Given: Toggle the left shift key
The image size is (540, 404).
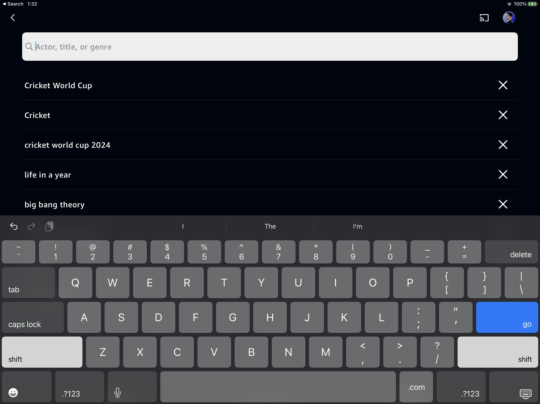Looking at the screenshot, I should click(x=42, y=352).
